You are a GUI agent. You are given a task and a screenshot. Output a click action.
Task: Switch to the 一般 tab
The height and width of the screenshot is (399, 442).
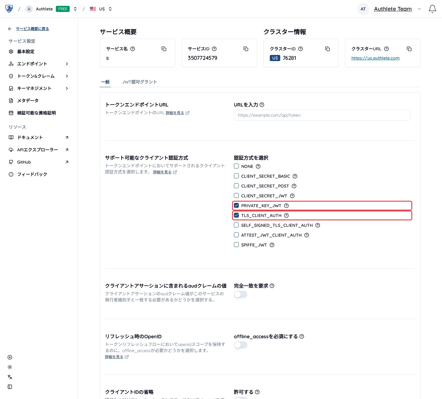click(105, 82)
